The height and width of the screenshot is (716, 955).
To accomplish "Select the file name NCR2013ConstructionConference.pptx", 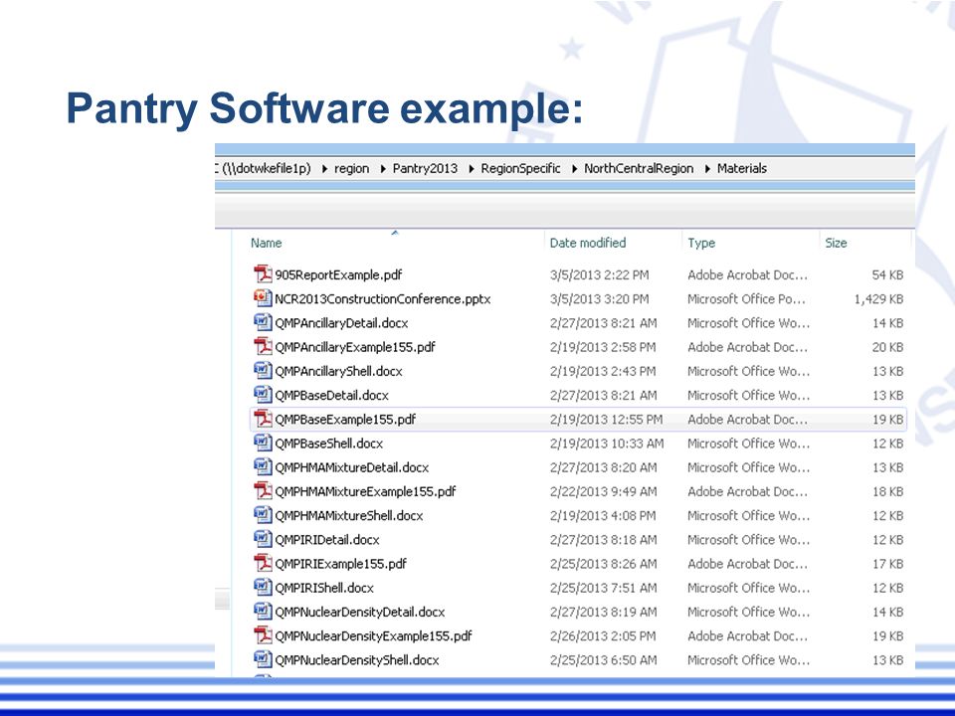I will 382,299.
